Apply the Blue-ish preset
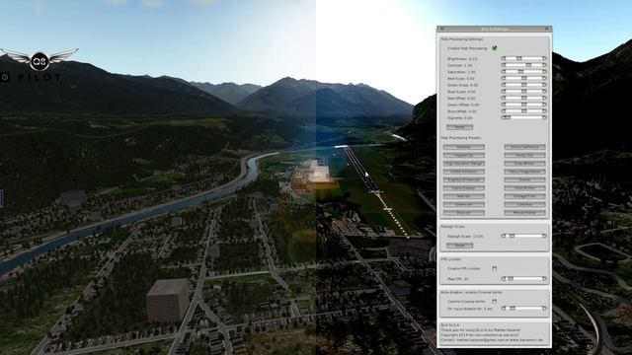Screen dimensions: 632x355 pos(464,213)
